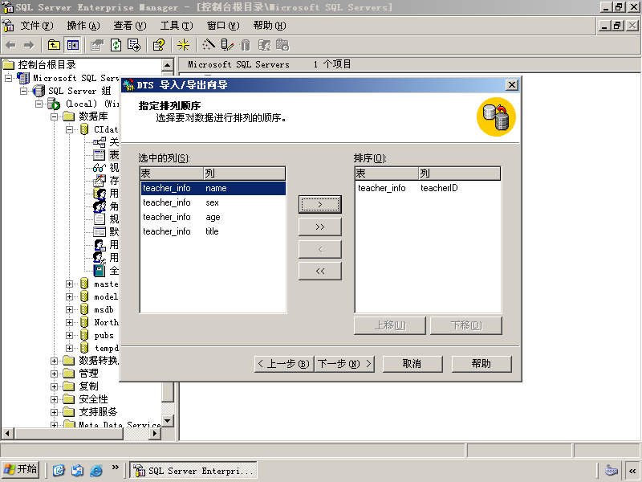Click the New login toolbar icon
The height and width of the screenshot is (482, 642).
coord(264,45)
